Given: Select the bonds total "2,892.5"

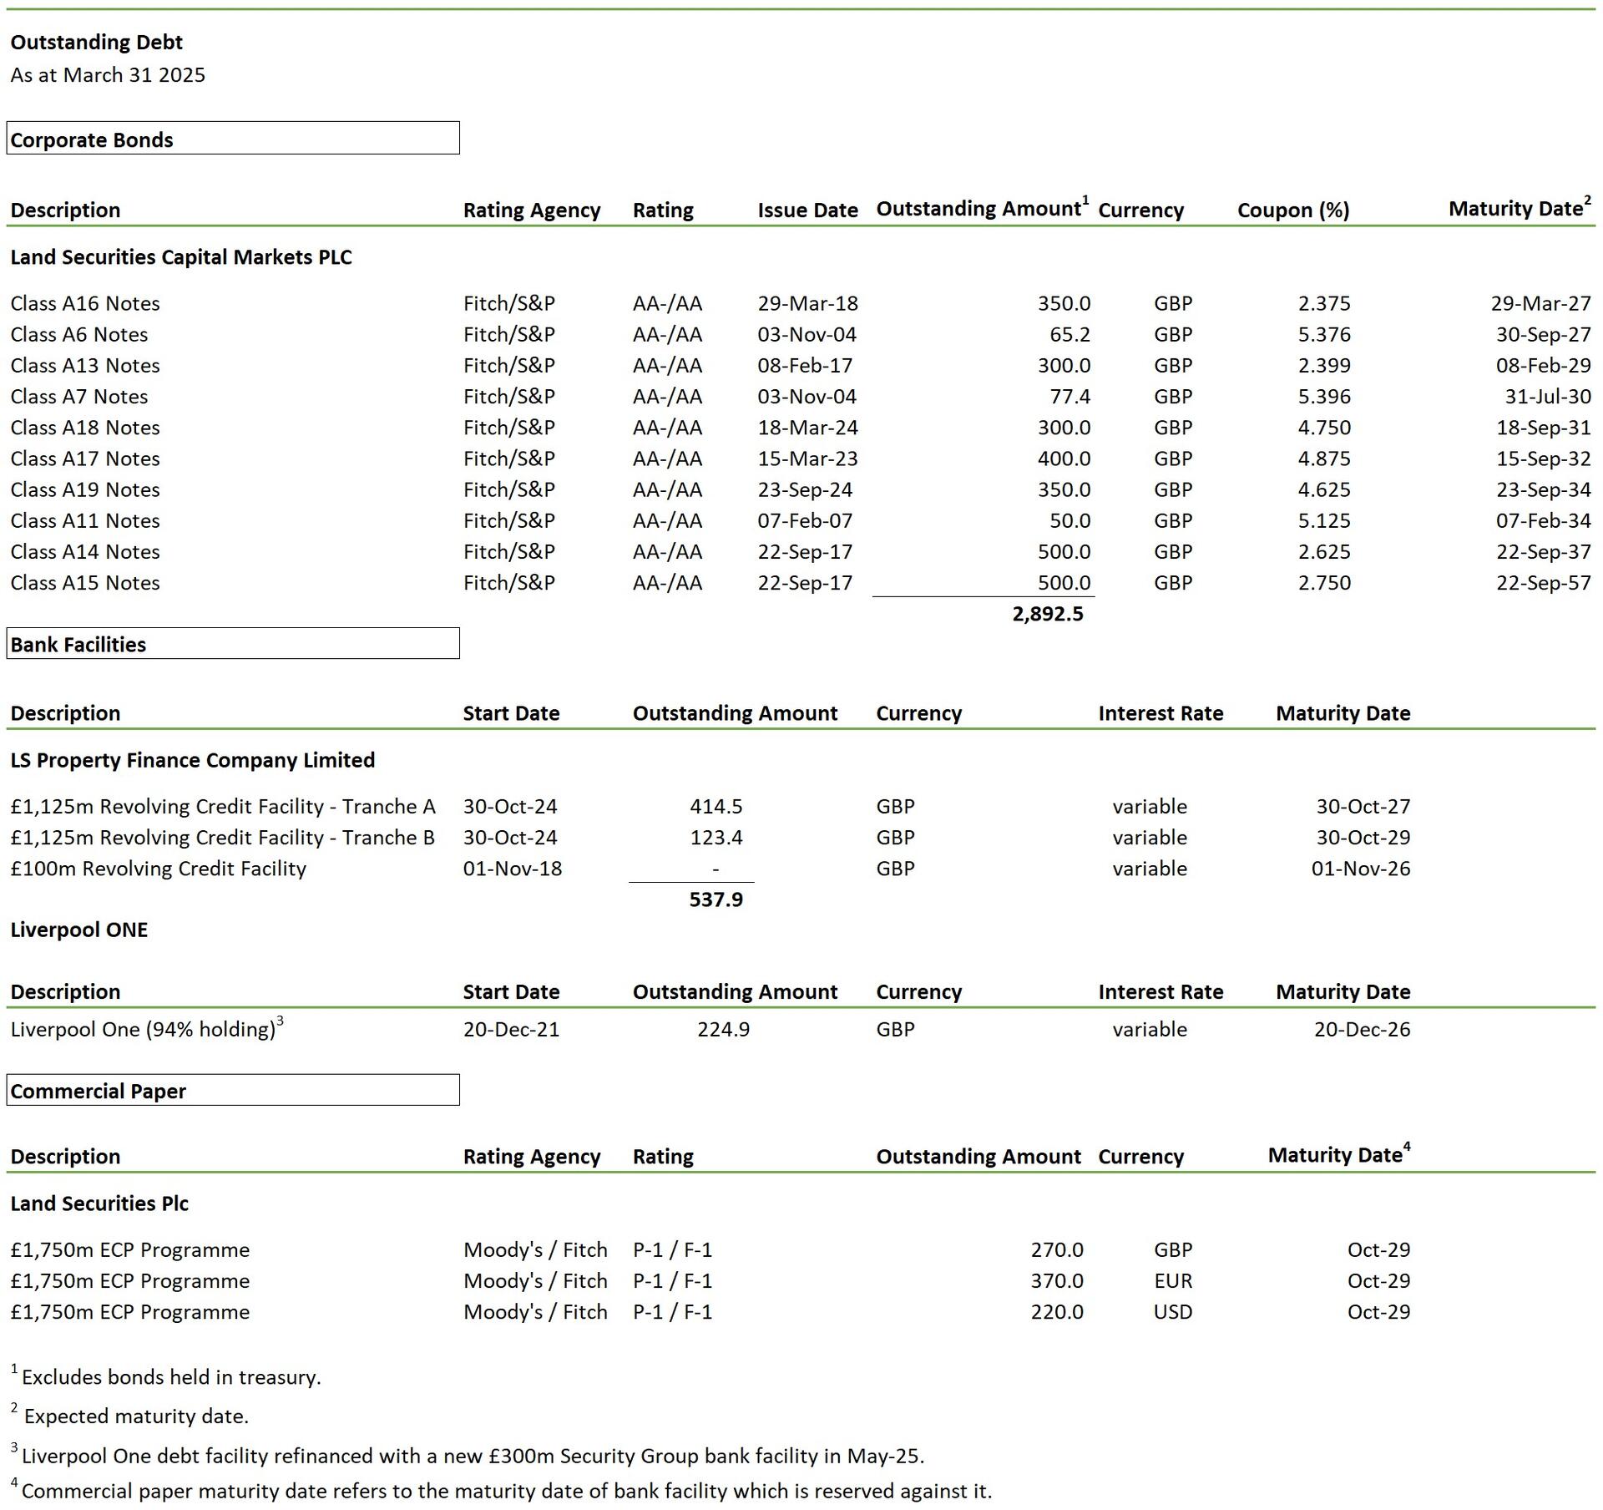Looking at the screenshot, I should 1048,614.
